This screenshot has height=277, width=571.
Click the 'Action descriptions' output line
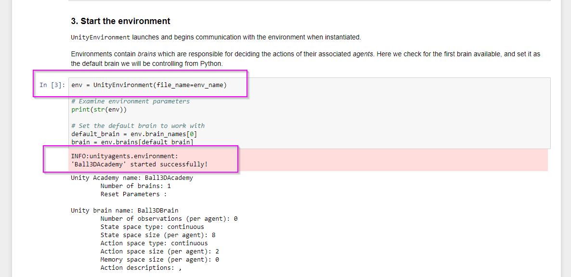point(141,268)
